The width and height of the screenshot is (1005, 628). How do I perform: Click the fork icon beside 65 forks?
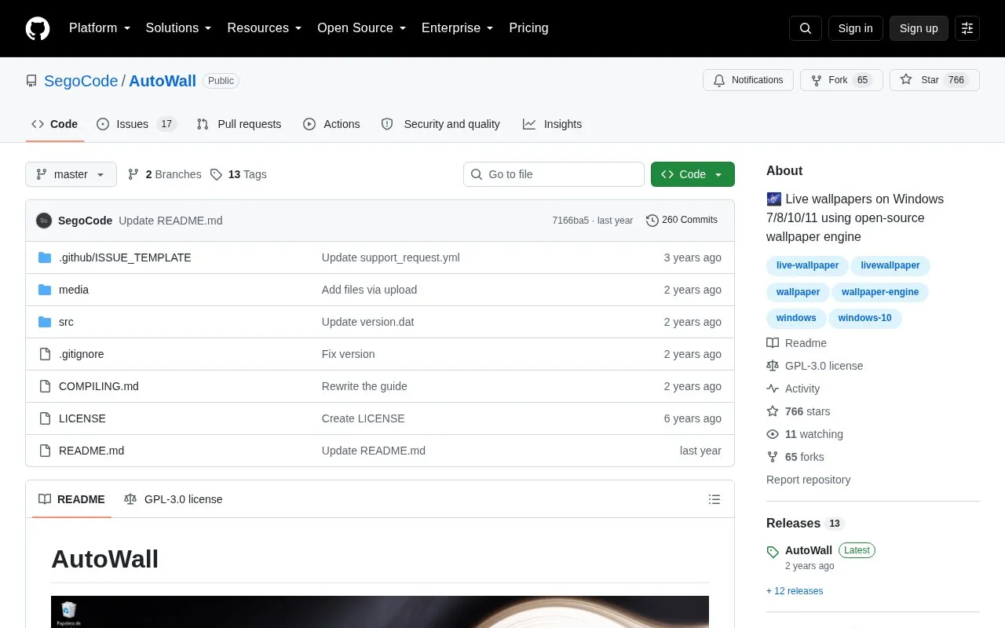pos(773,457)
